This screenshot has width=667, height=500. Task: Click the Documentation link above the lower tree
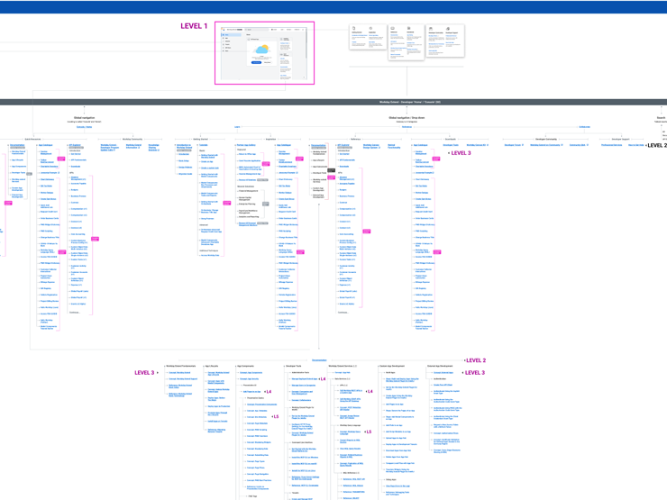point(319,360)
